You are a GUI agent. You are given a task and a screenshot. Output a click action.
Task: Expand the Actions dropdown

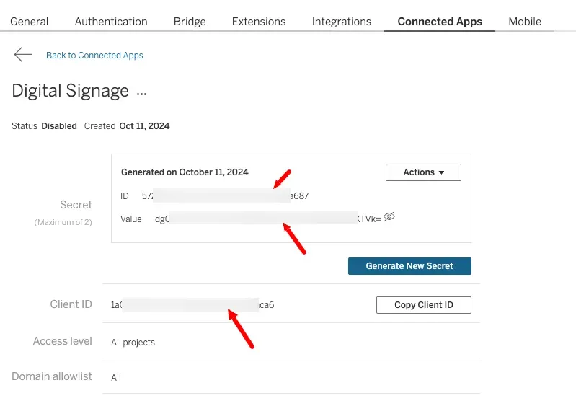pyautogui.click(x=423, y=172)
